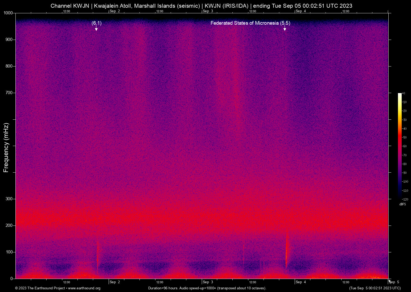Click the +0 label atop the color scale

pyautogui.click(x=404, y=93)
